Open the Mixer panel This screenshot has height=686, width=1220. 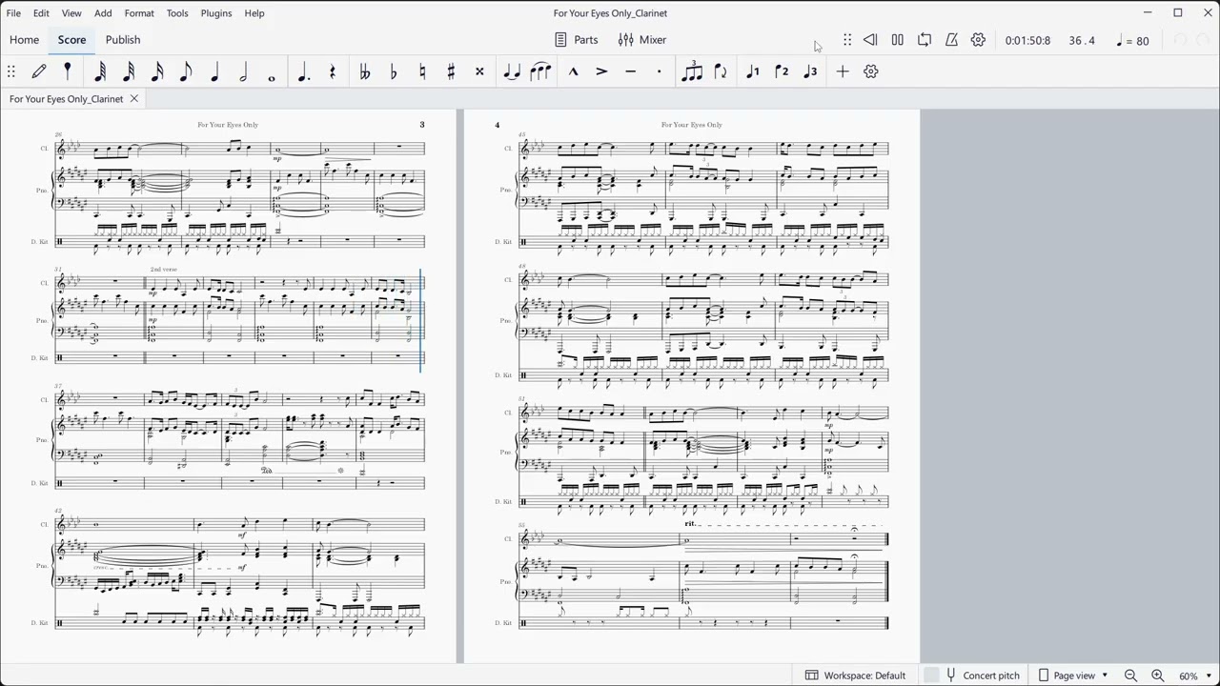click(642, 40)
